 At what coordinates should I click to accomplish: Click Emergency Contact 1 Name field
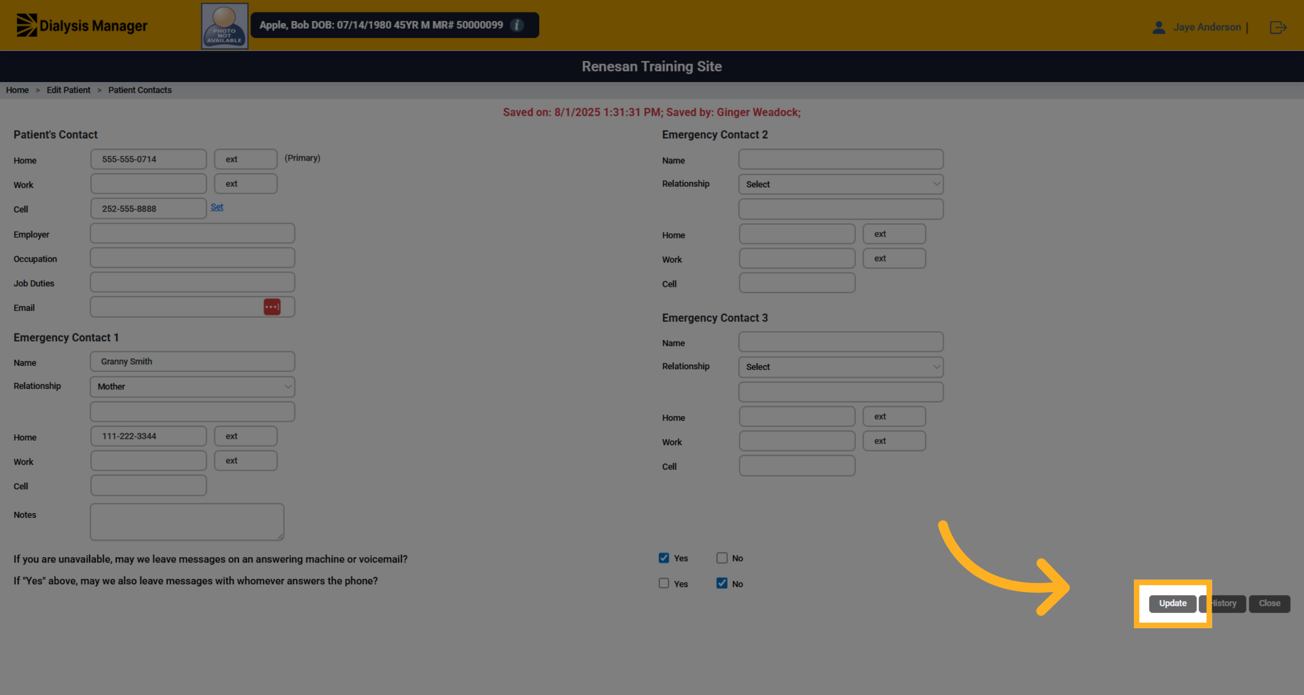(x=192, y=362)
